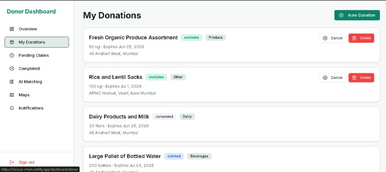Viewport: 386px width, 172px height.
Task: Click the X icon on Rice and Lentil Cancel
Action: (325, 78)
